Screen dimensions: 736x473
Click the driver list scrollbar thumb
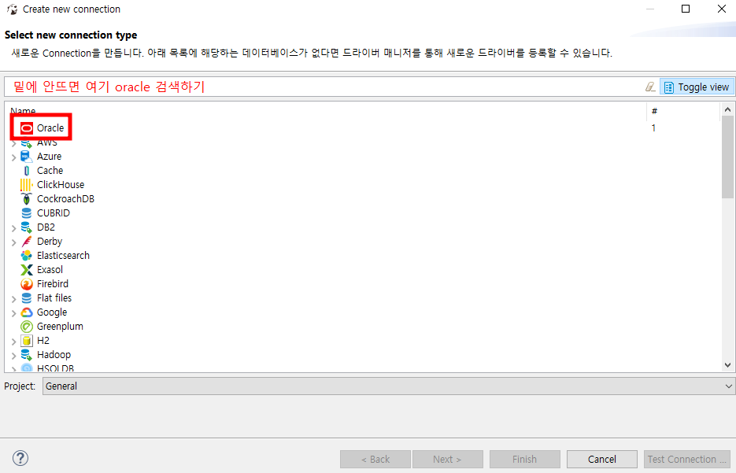point(727,157)
